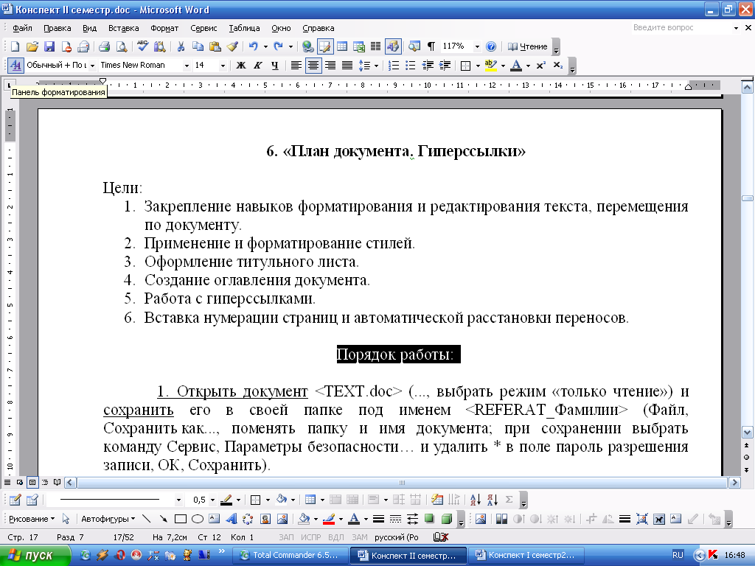The image size is (755, 566).
Task: Toggle Center alignment button
Action: coord(313,66)
